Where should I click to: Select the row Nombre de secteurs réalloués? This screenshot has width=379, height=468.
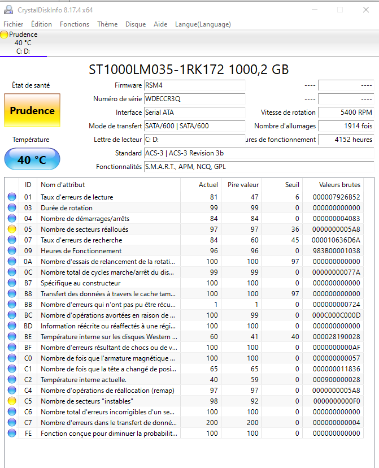tap(184, 229)
